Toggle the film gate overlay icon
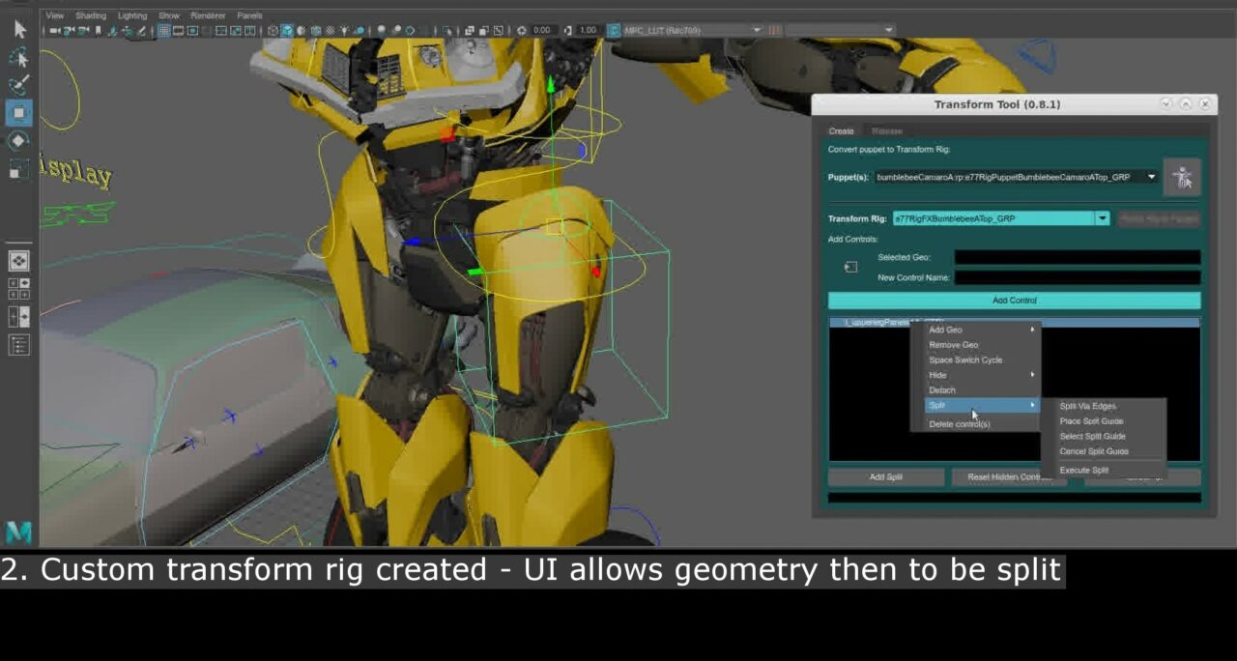 (x=179, y=31)
